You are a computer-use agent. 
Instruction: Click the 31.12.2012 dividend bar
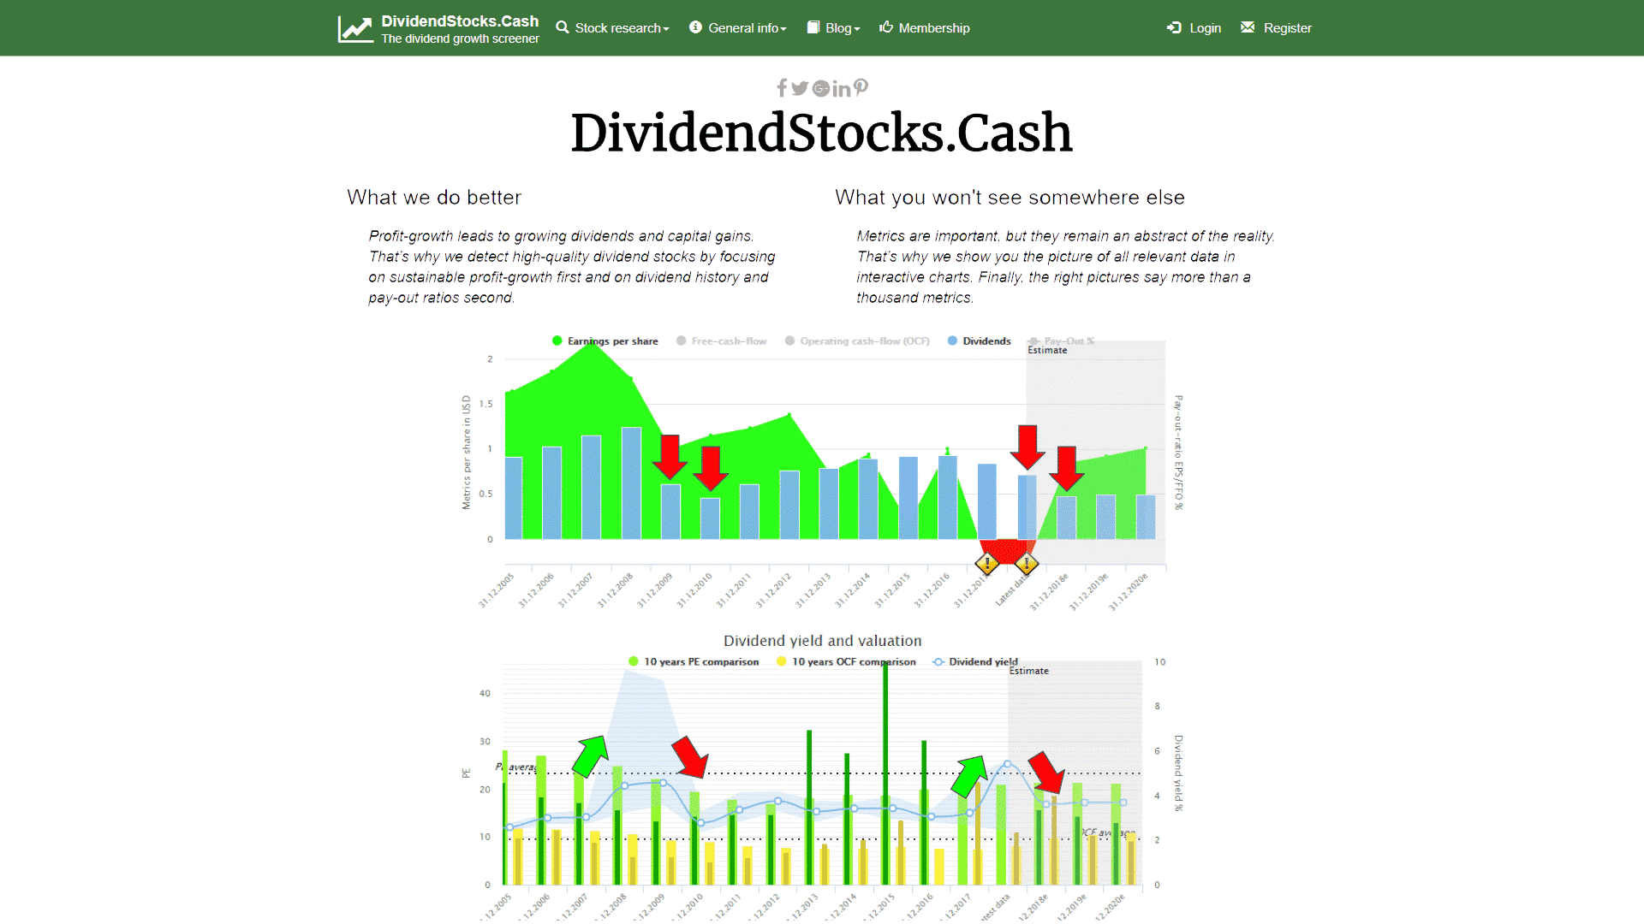789,505
